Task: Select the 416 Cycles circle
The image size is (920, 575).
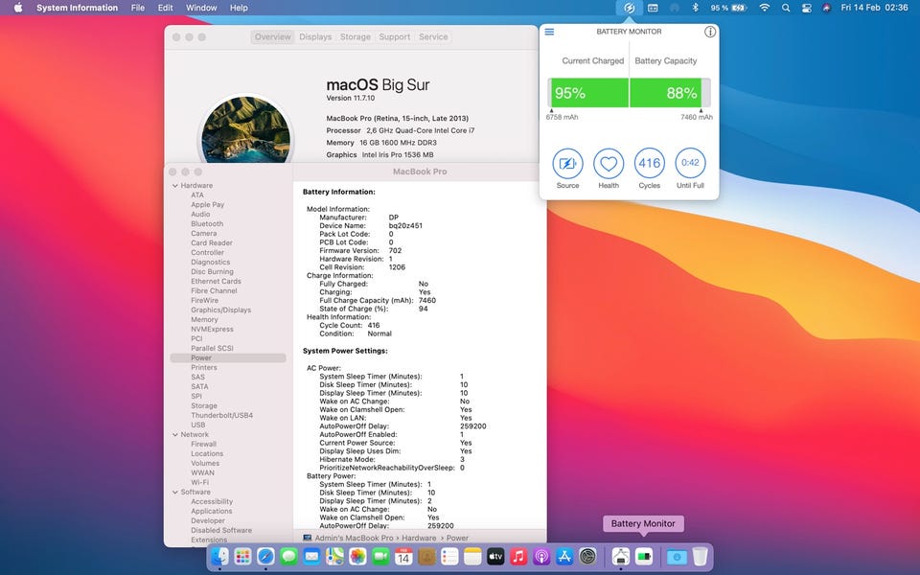Action: click(650, 163)
